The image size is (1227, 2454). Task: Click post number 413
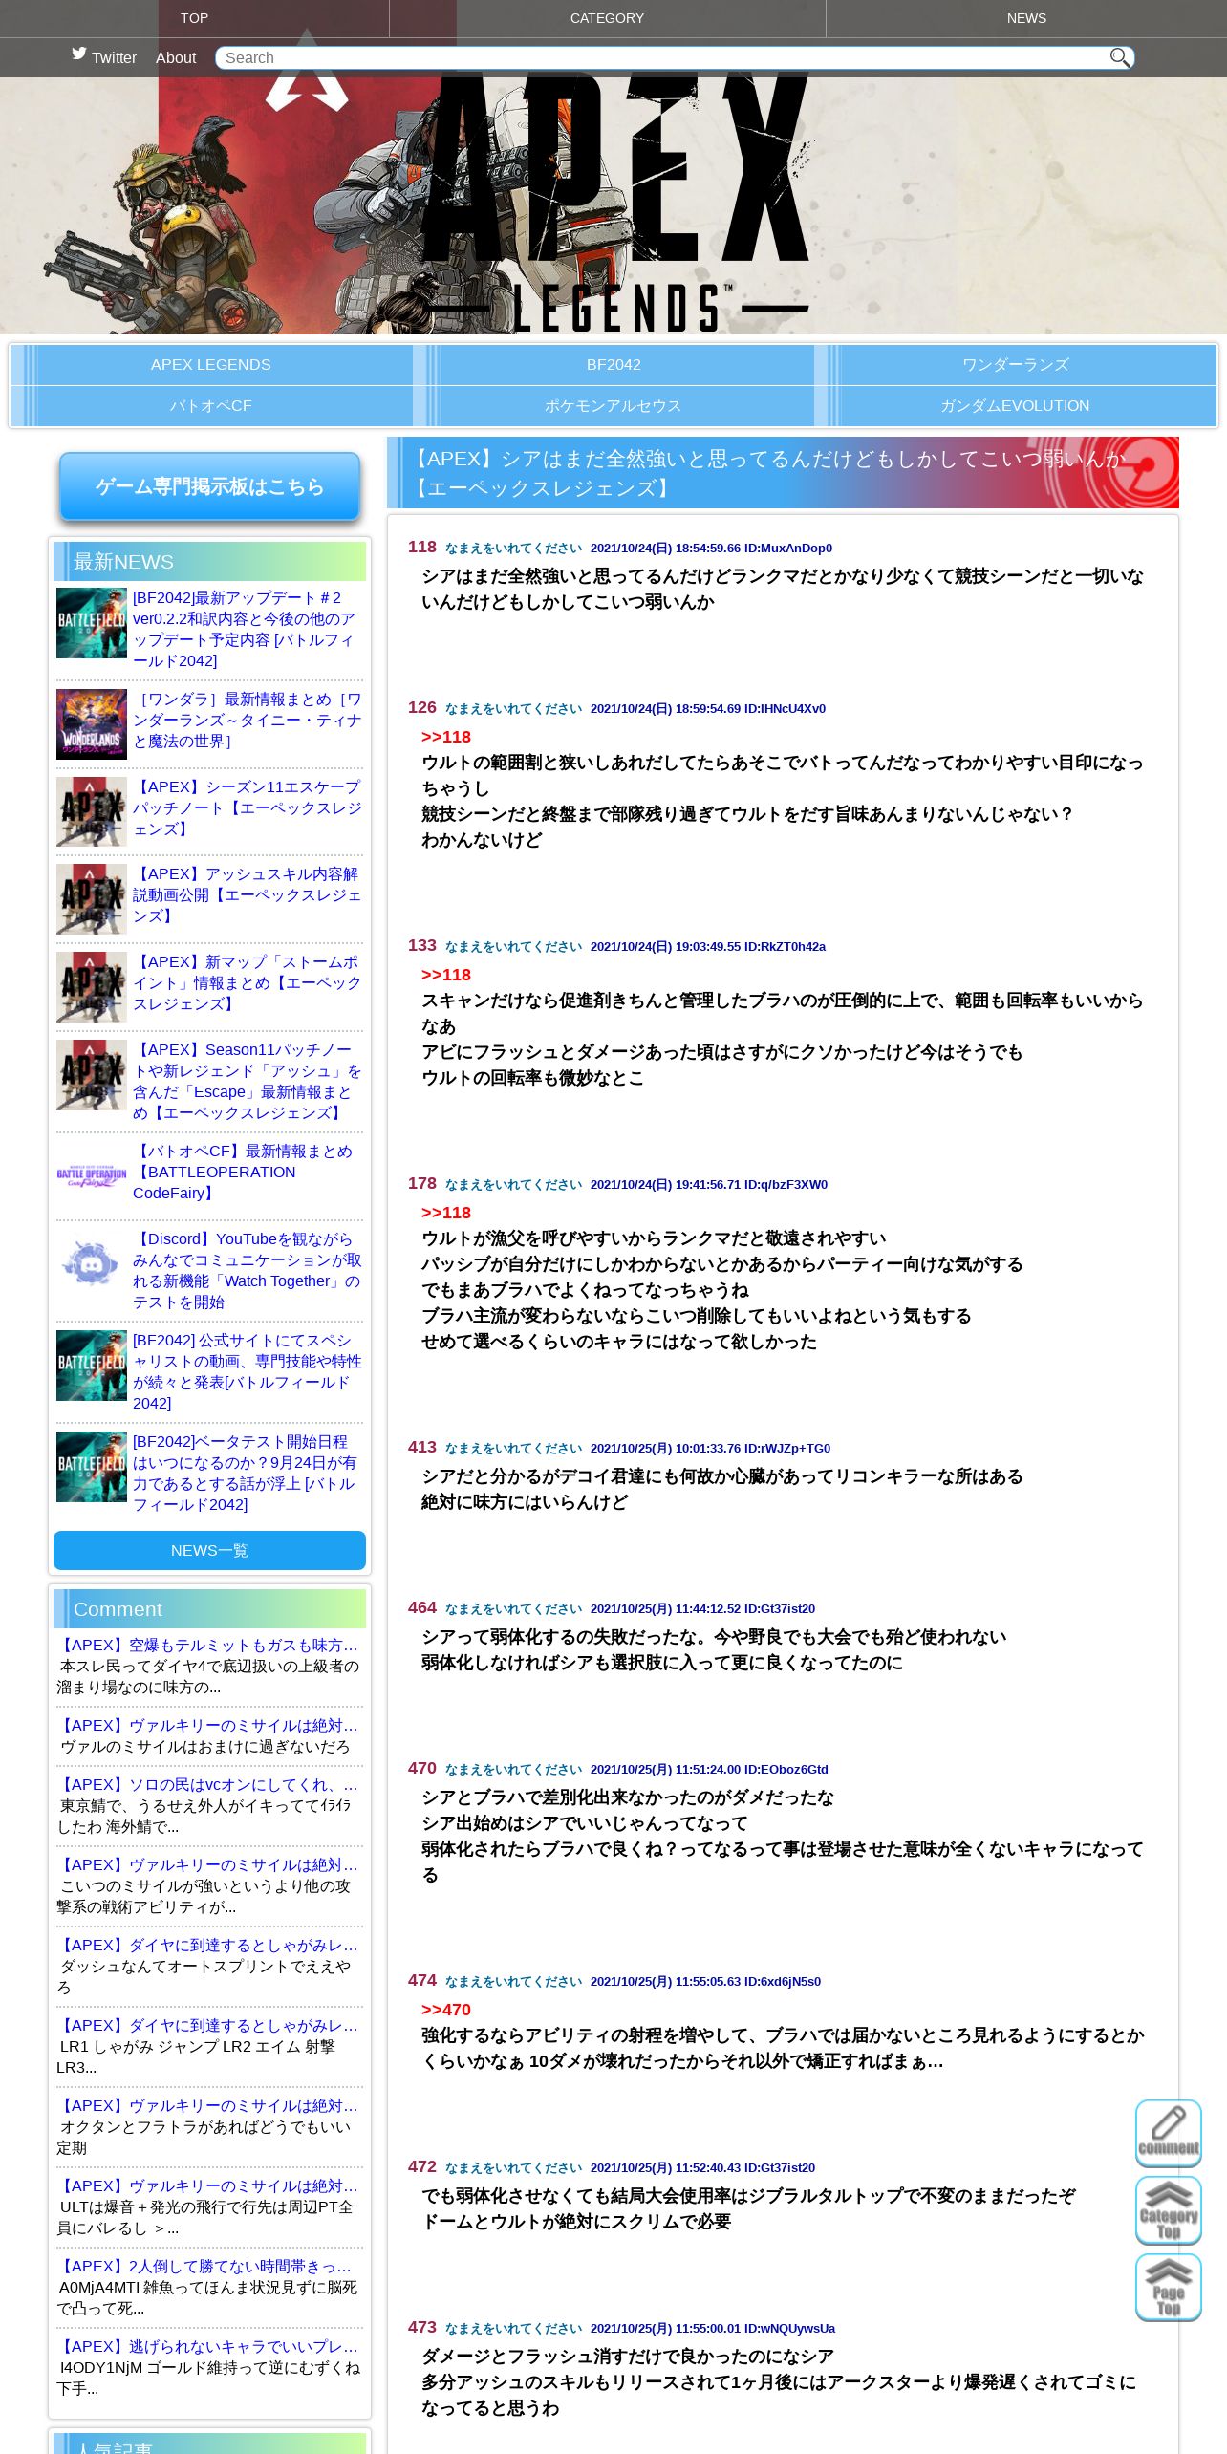[x=421, y=1447]
